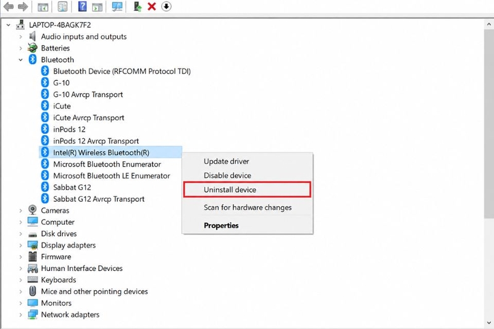Click the disable device down-arrow icon
Viewport: 494px width, 329px height.
click(x=166, y=6)
